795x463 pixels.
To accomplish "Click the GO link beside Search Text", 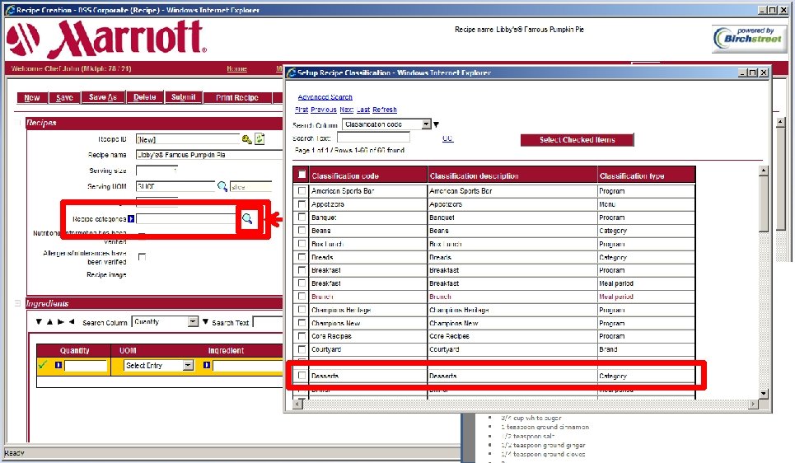I will (x=447, y=138).
